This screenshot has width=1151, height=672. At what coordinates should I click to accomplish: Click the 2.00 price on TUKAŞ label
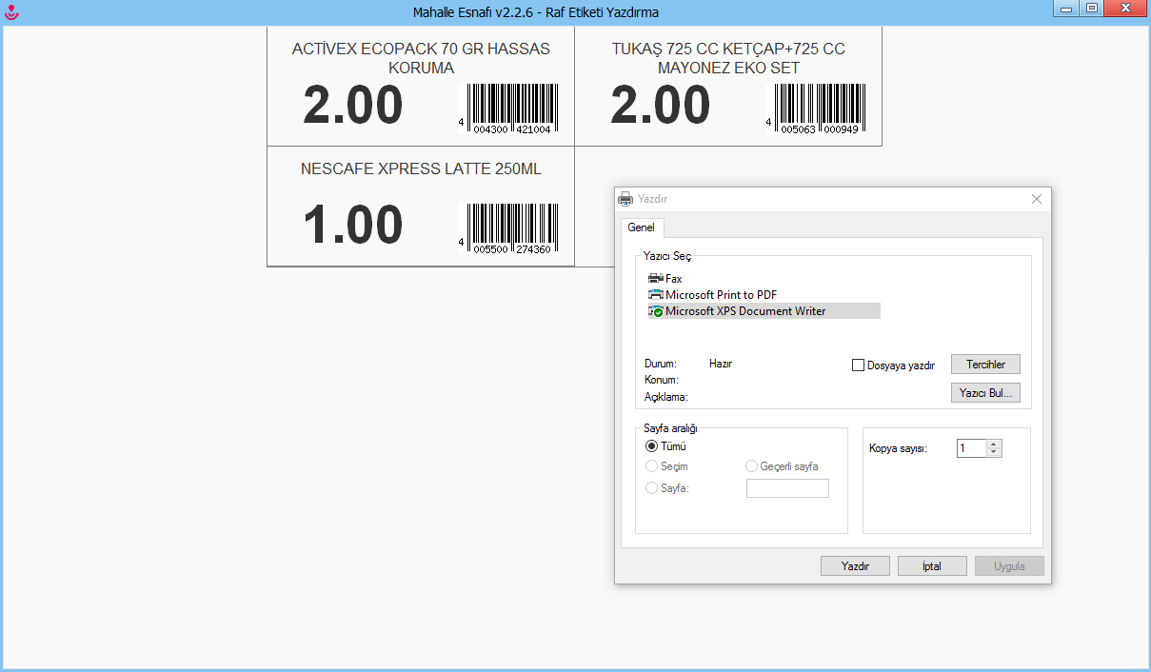point(660,105)
